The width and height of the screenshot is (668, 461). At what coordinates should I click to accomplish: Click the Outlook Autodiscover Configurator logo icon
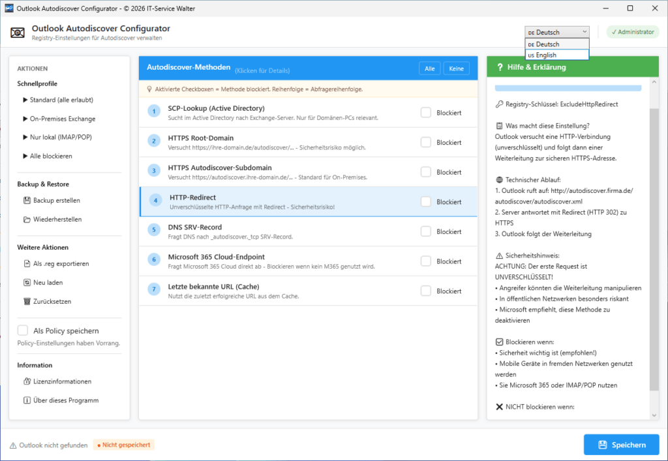coord(18,31)
